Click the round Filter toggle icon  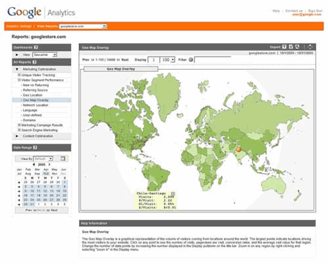coord(191,59)
